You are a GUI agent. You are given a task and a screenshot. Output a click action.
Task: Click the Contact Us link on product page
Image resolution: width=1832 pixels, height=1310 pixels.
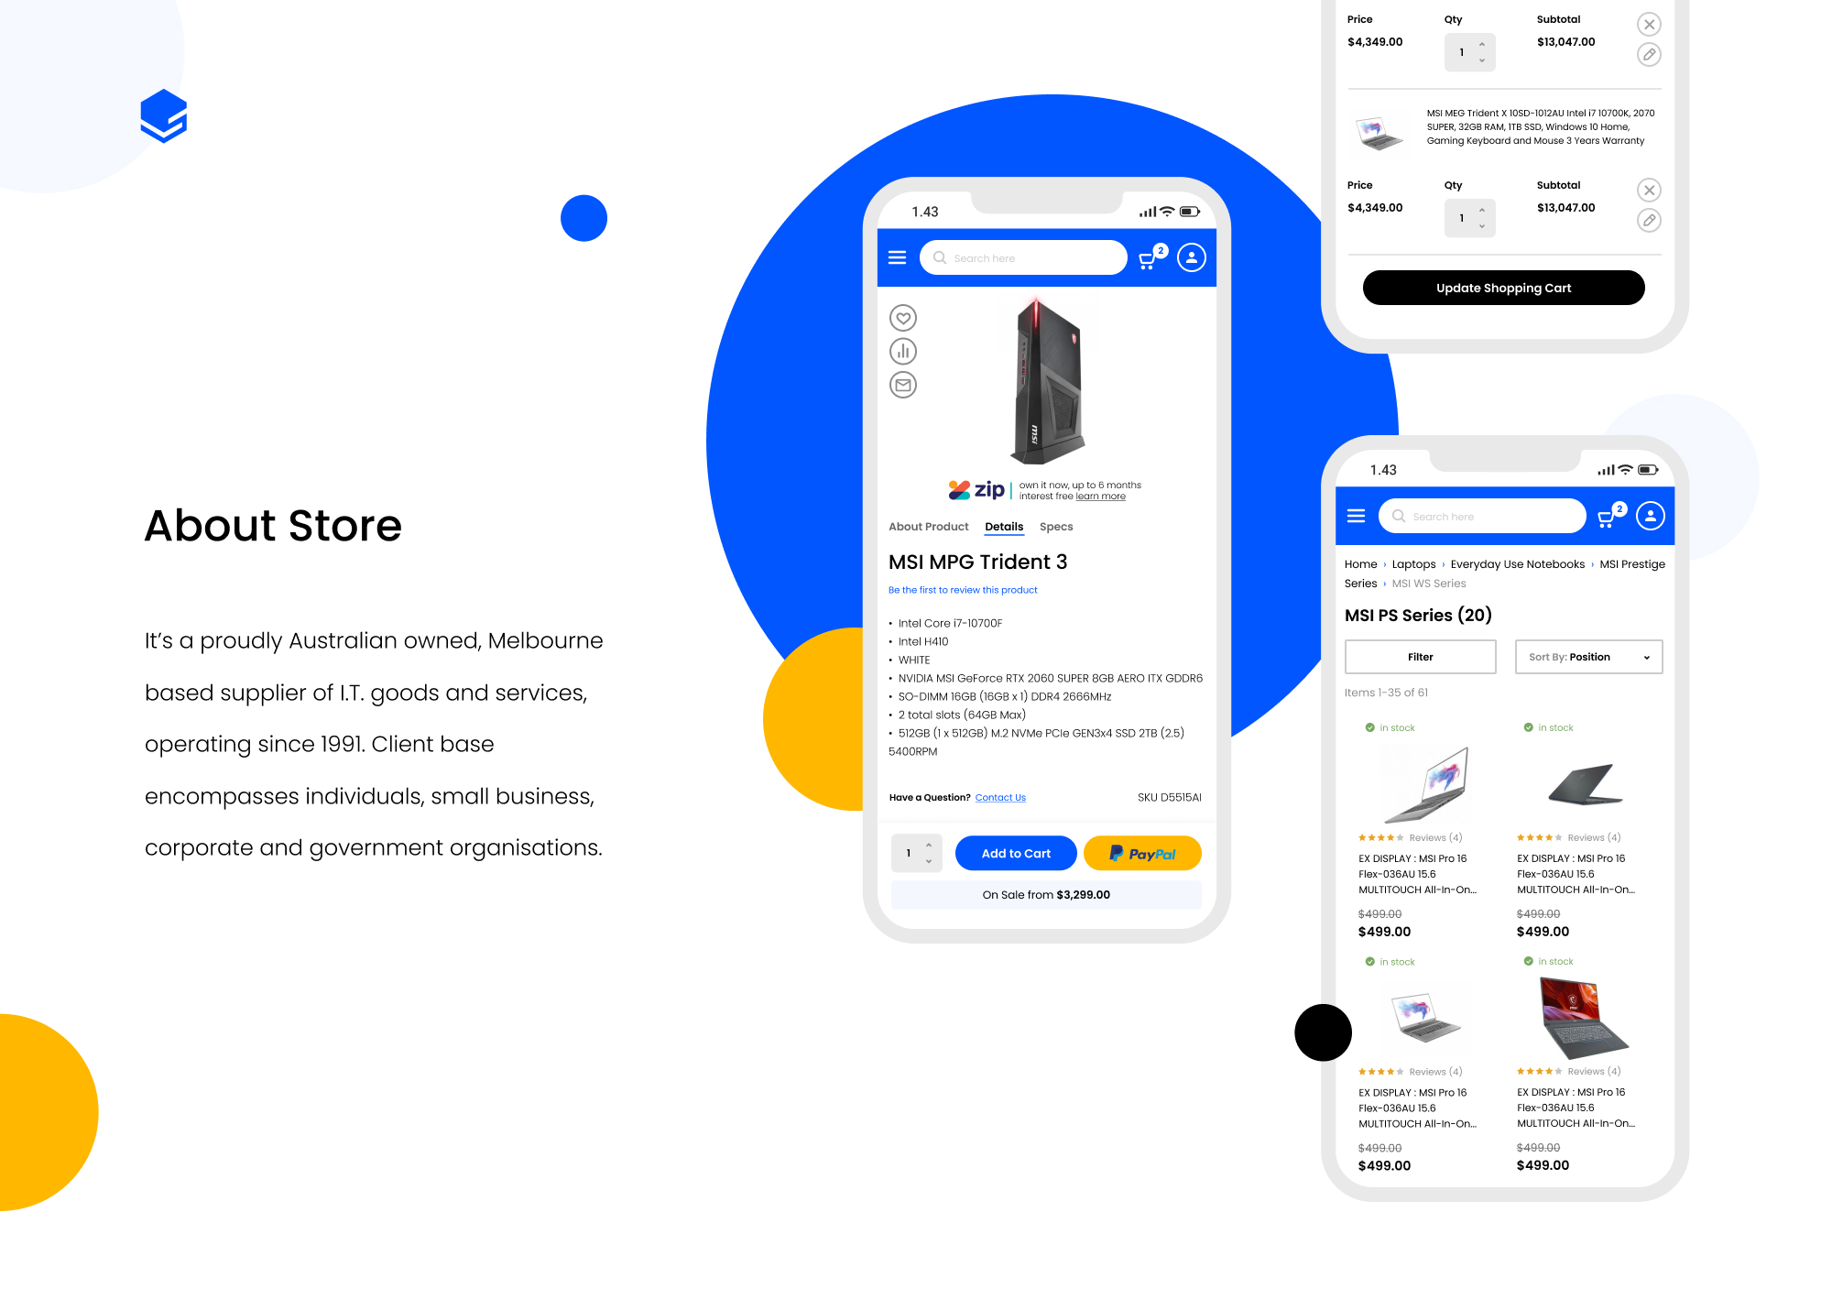(1002, 797)
